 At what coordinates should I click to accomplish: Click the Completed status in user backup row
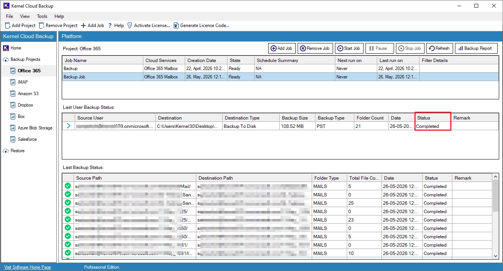pyautogui.click(x=433, y=126)
